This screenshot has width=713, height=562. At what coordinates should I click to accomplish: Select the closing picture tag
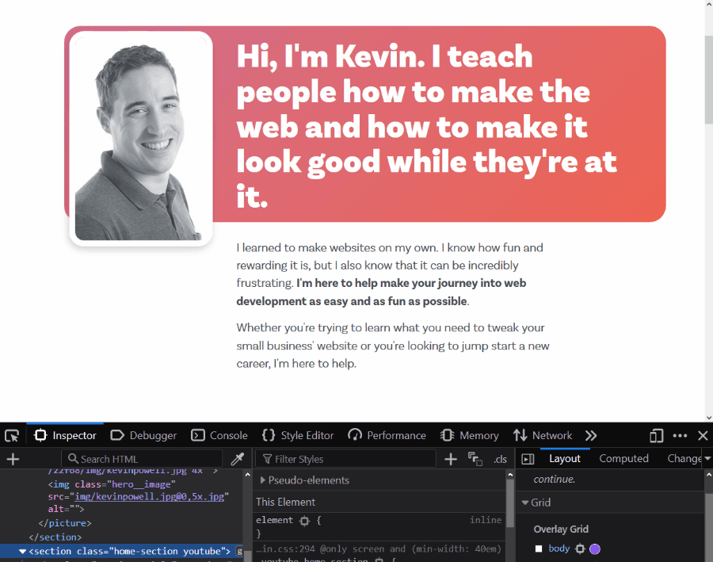point(65,523)
